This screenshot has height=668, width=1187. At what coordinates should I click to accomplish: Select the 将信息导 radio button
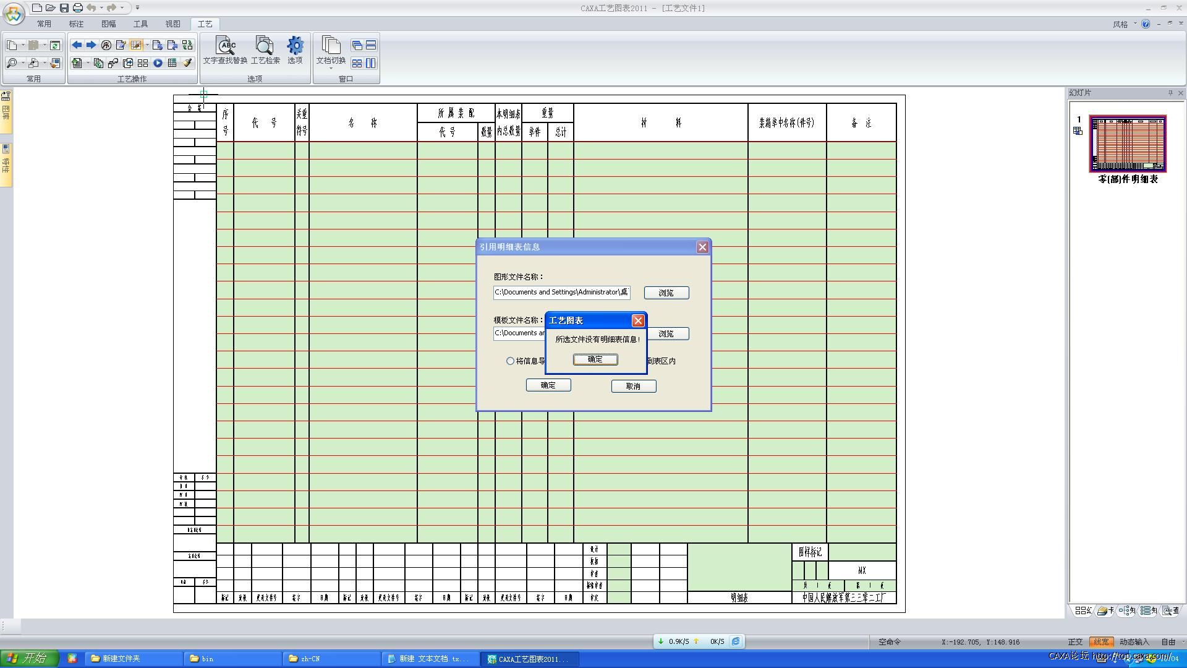click(x=510, y=361)
